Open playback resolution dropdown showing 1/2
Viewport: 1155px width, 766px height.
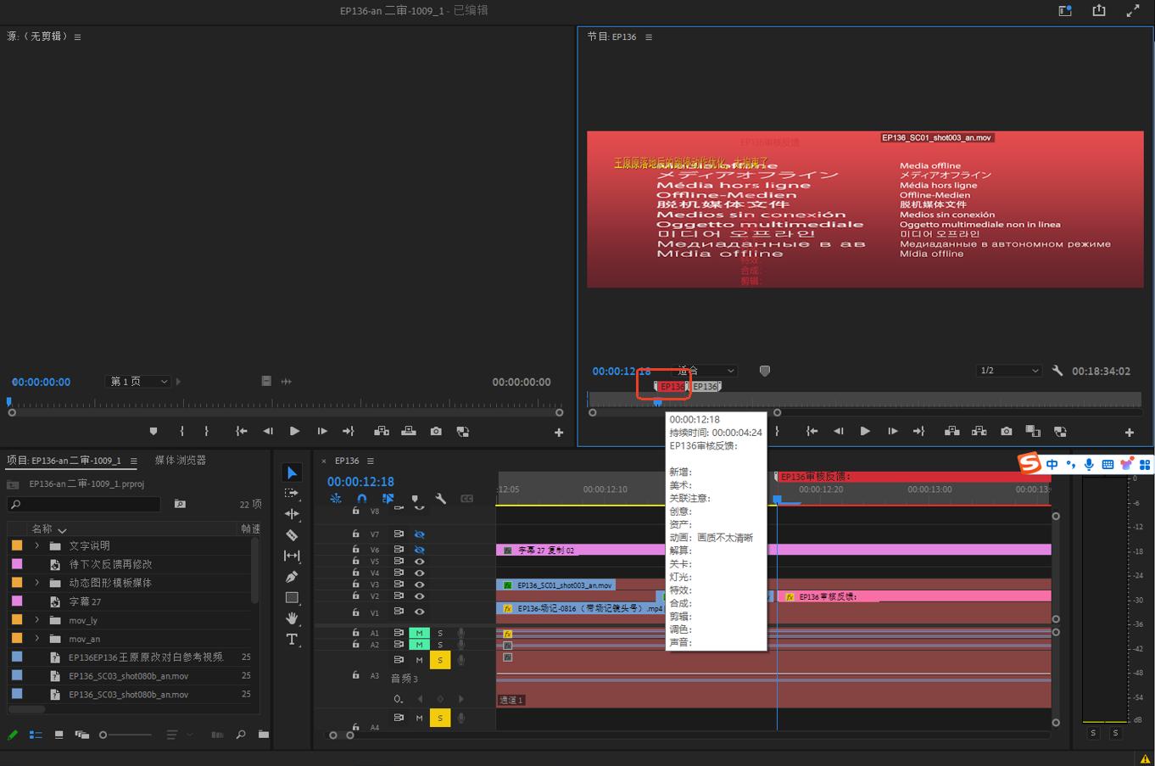click(x=1008, y=371)
